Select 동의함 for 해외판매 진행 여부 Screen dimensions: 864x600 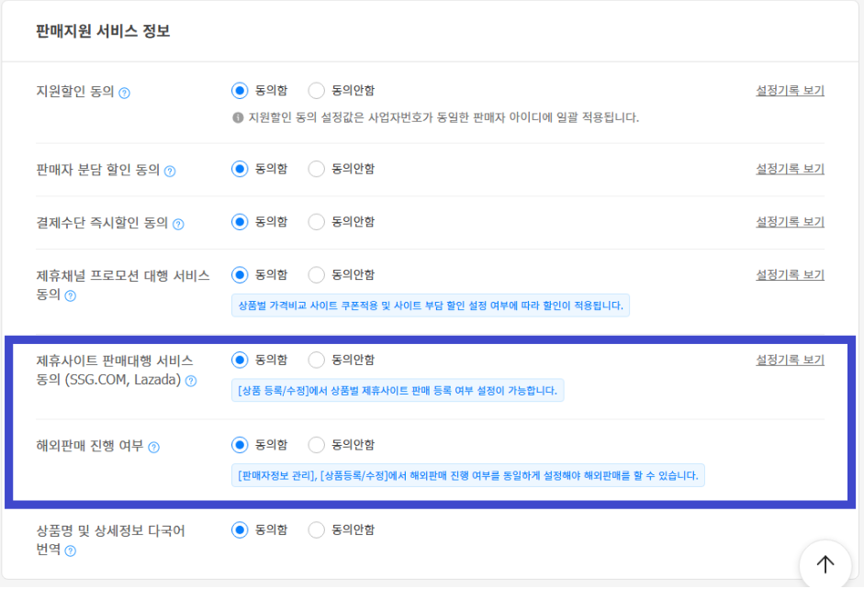coord(239,445)
